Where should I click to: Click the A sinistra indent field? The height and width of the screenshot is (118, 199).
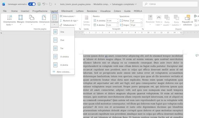[112, 20]
